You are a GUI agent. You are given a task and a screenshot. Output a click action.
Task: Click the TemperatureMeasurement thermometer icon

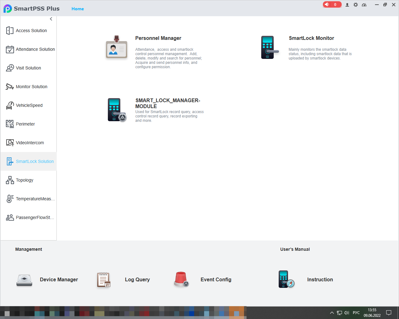pyautogui.click(x=10, y=199)
